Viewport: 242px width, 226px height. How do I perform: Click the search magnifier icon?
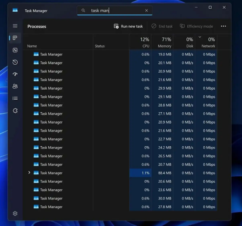(83, 11)
